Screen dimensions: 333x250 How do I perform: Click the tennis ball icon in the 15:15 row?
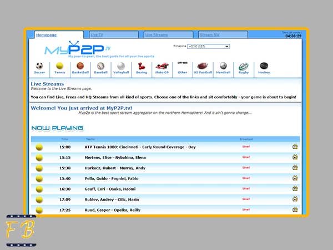(39, 158)
